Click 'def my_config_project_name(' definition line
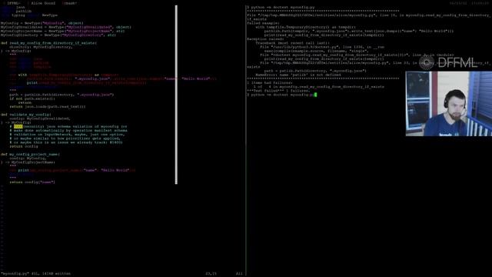 pos(30,154)
